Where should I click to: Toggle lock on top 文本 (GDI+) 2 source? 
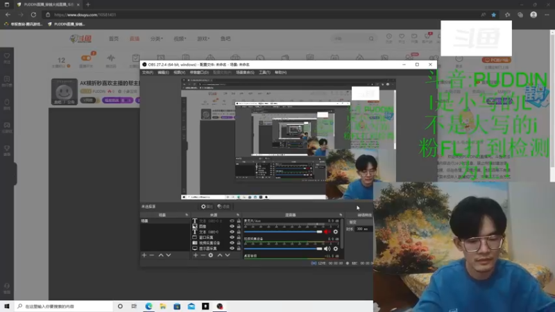click(239, 220)
